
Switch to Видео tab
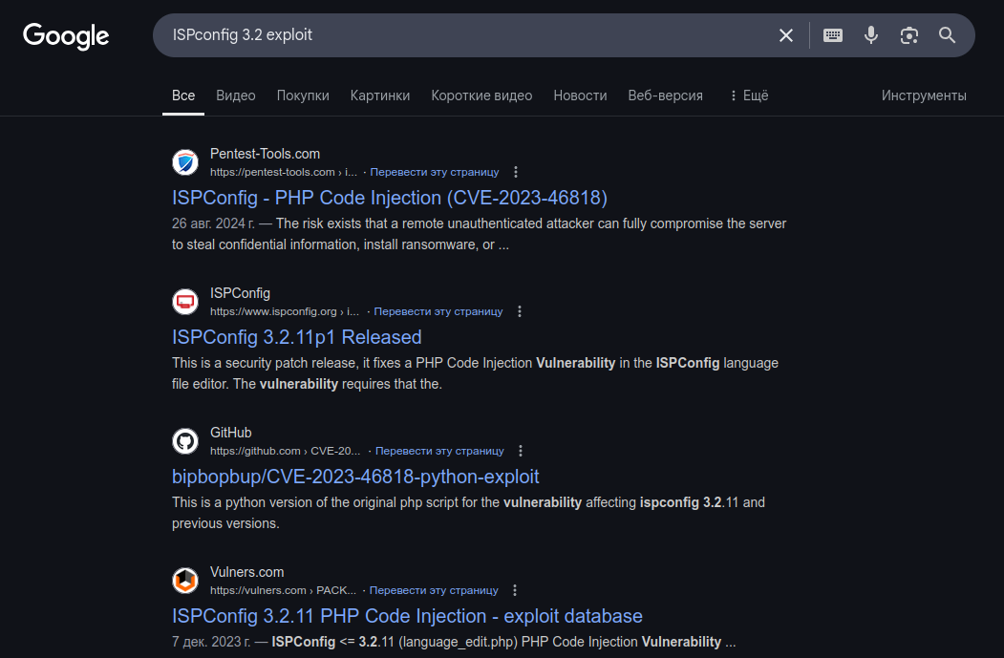[x=236, y=96]
